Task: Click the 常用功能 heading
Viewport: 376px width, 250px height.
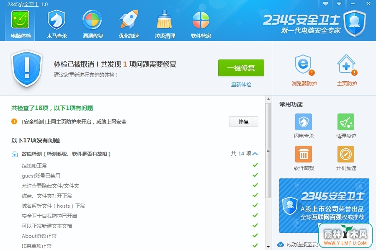Action: [x=291, y=104]
